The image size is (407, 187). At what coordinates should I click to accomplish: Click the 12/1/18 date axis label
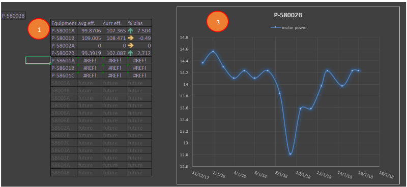coord(324,175)
